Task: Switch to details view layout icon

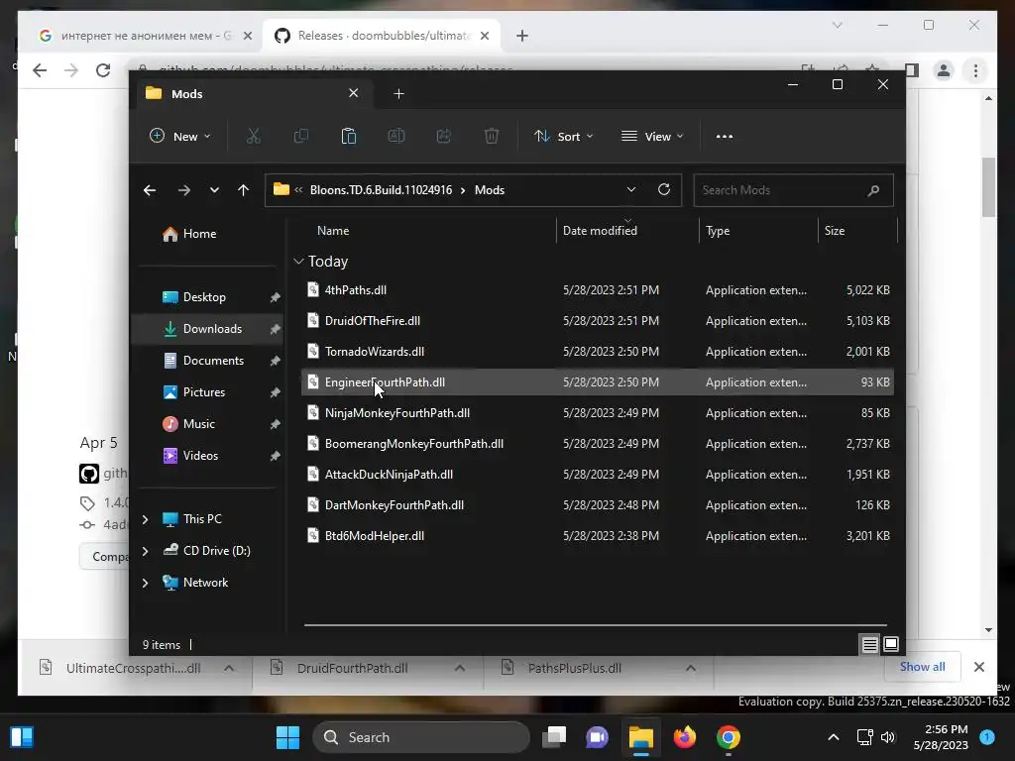Action: tap(869, 644)
